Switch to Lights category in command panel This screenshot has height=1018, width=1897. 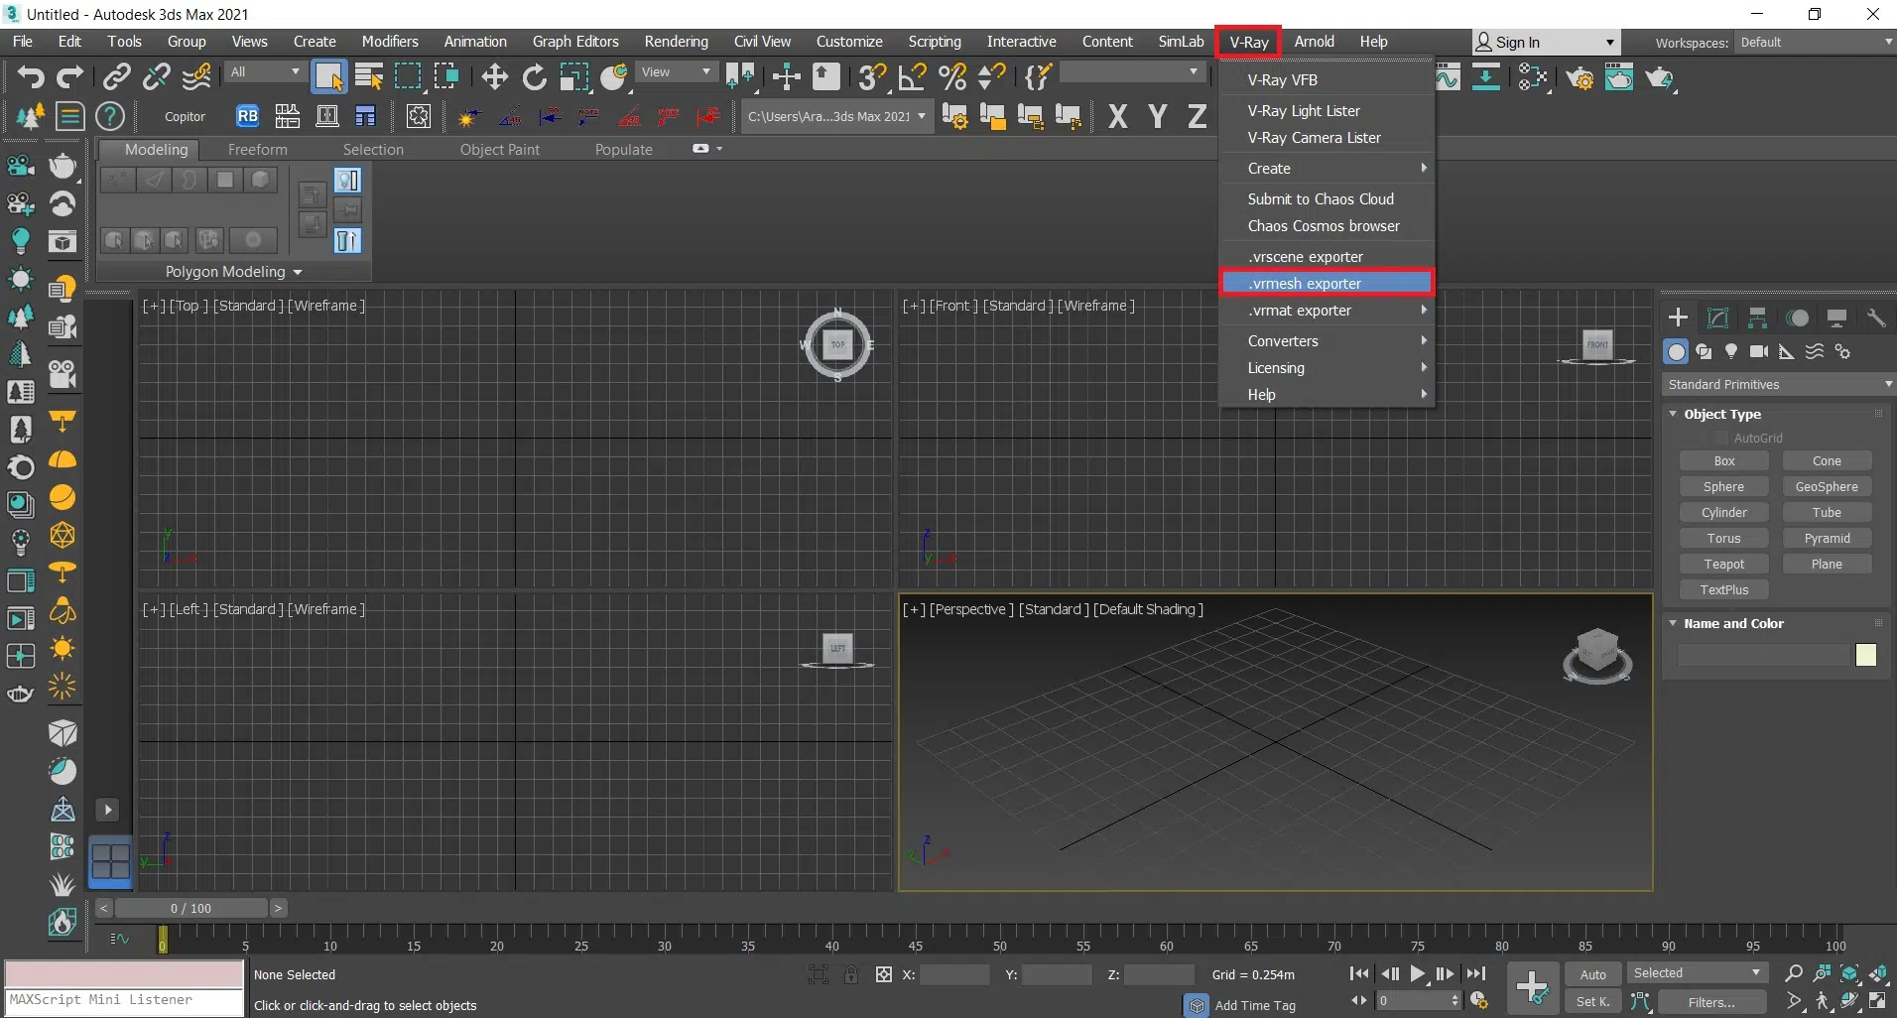[1731, 351]
